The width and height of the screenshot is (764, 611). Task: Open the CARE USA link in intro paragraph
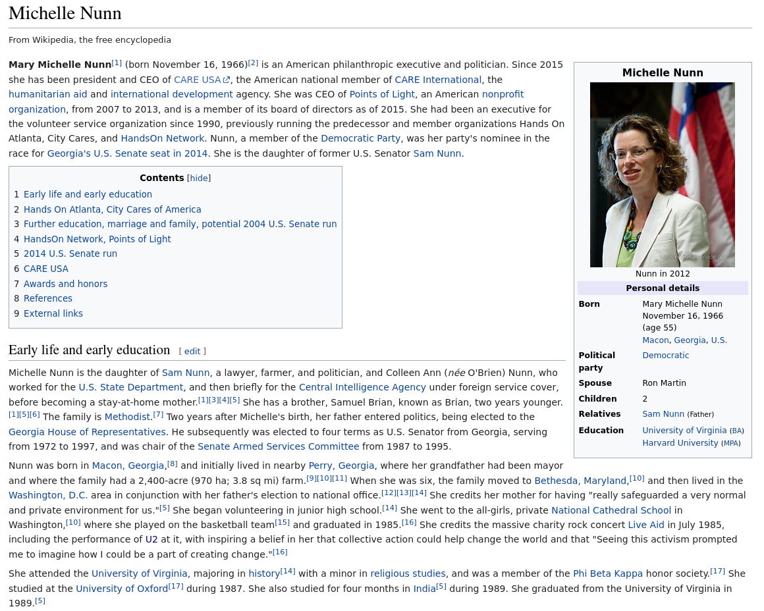(x=198, y=80)
